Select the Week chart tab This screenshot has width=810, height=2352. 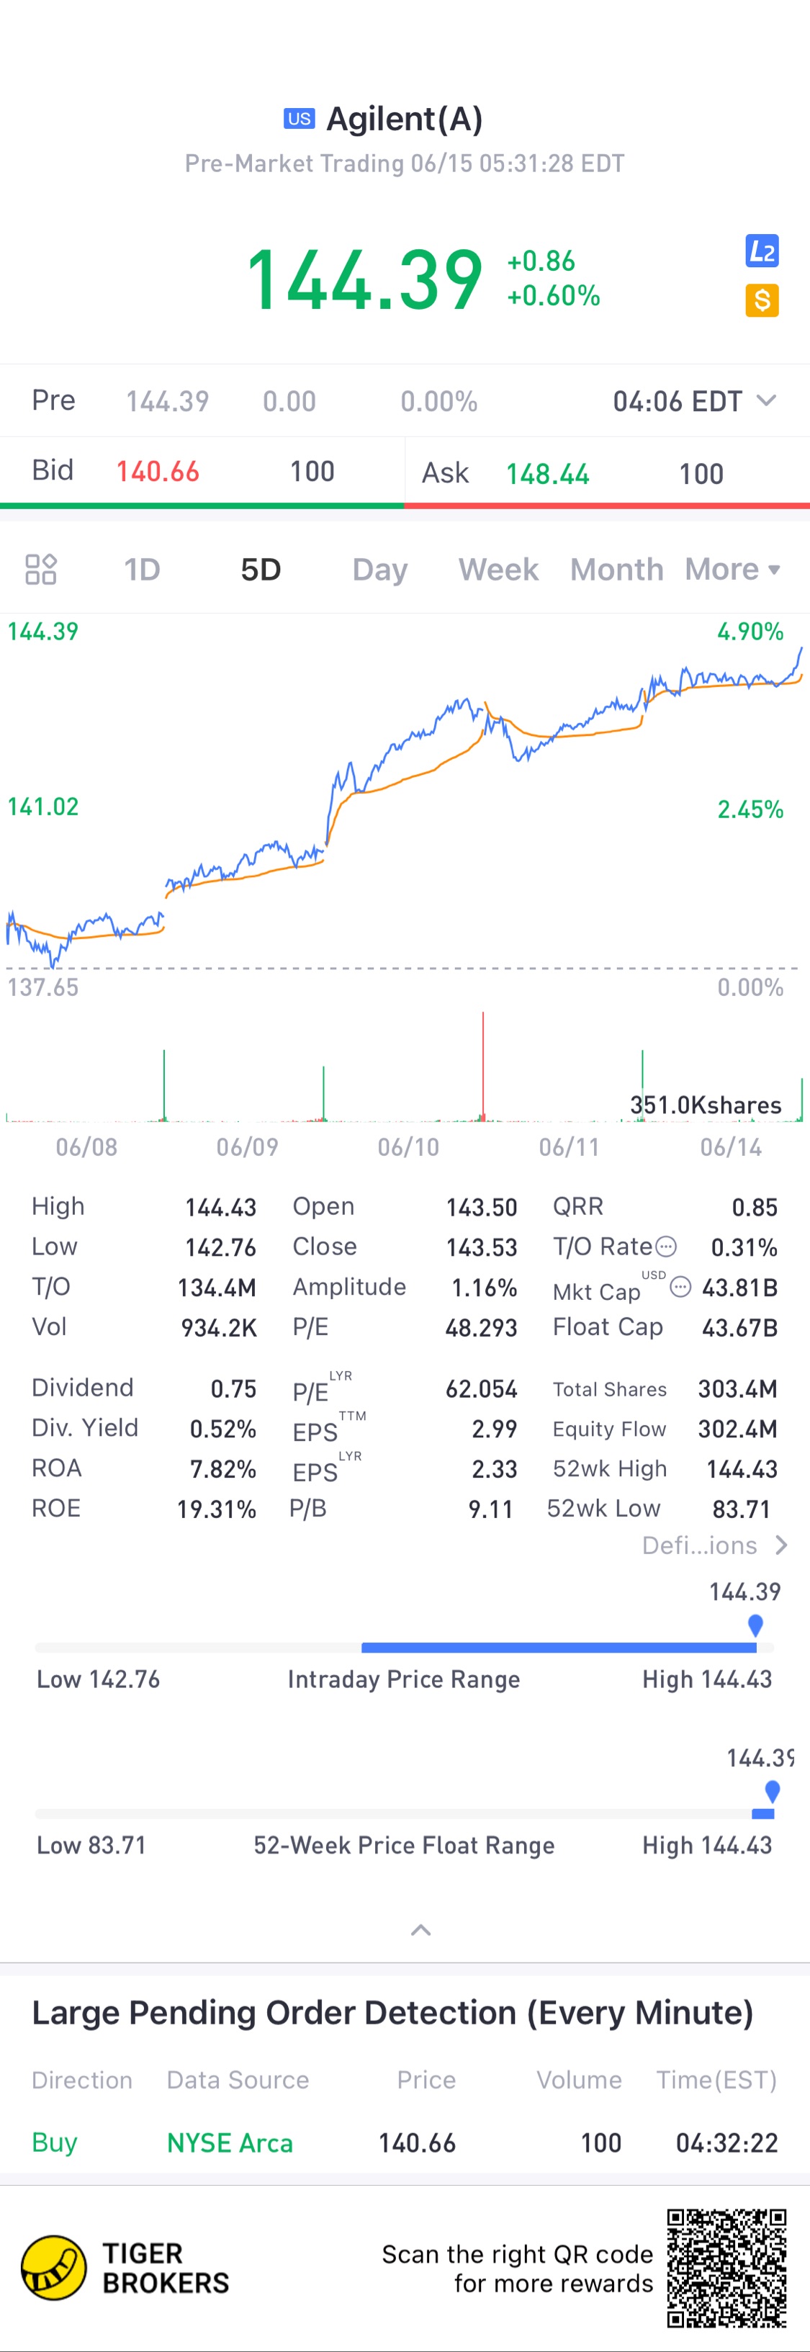click(499, 569)
